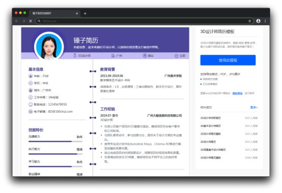This screenshot has width=282, height=193.
Task: Go back to the previous page
Action: coord(17,21)
